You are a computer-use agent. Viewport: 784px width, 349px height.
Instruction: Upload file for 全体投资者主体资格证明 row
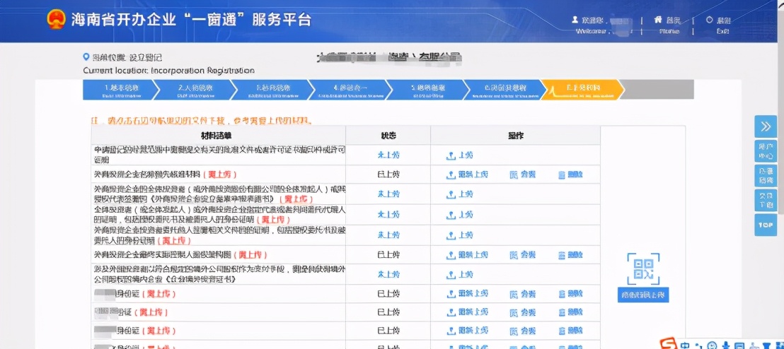(x=459, y=215)
